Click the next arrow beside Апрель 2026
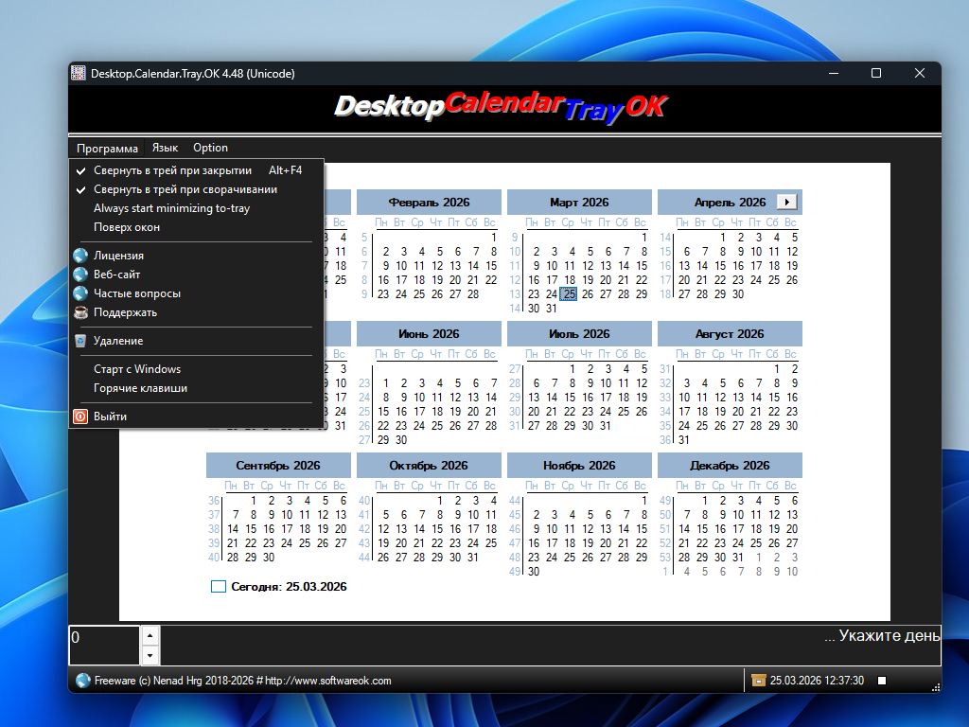Screen dimensions: 969x727 pyautogui.click(x=787, y=202)
